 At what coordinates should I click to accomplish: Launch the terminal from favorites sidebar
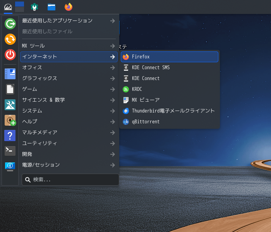click(10, 151)
